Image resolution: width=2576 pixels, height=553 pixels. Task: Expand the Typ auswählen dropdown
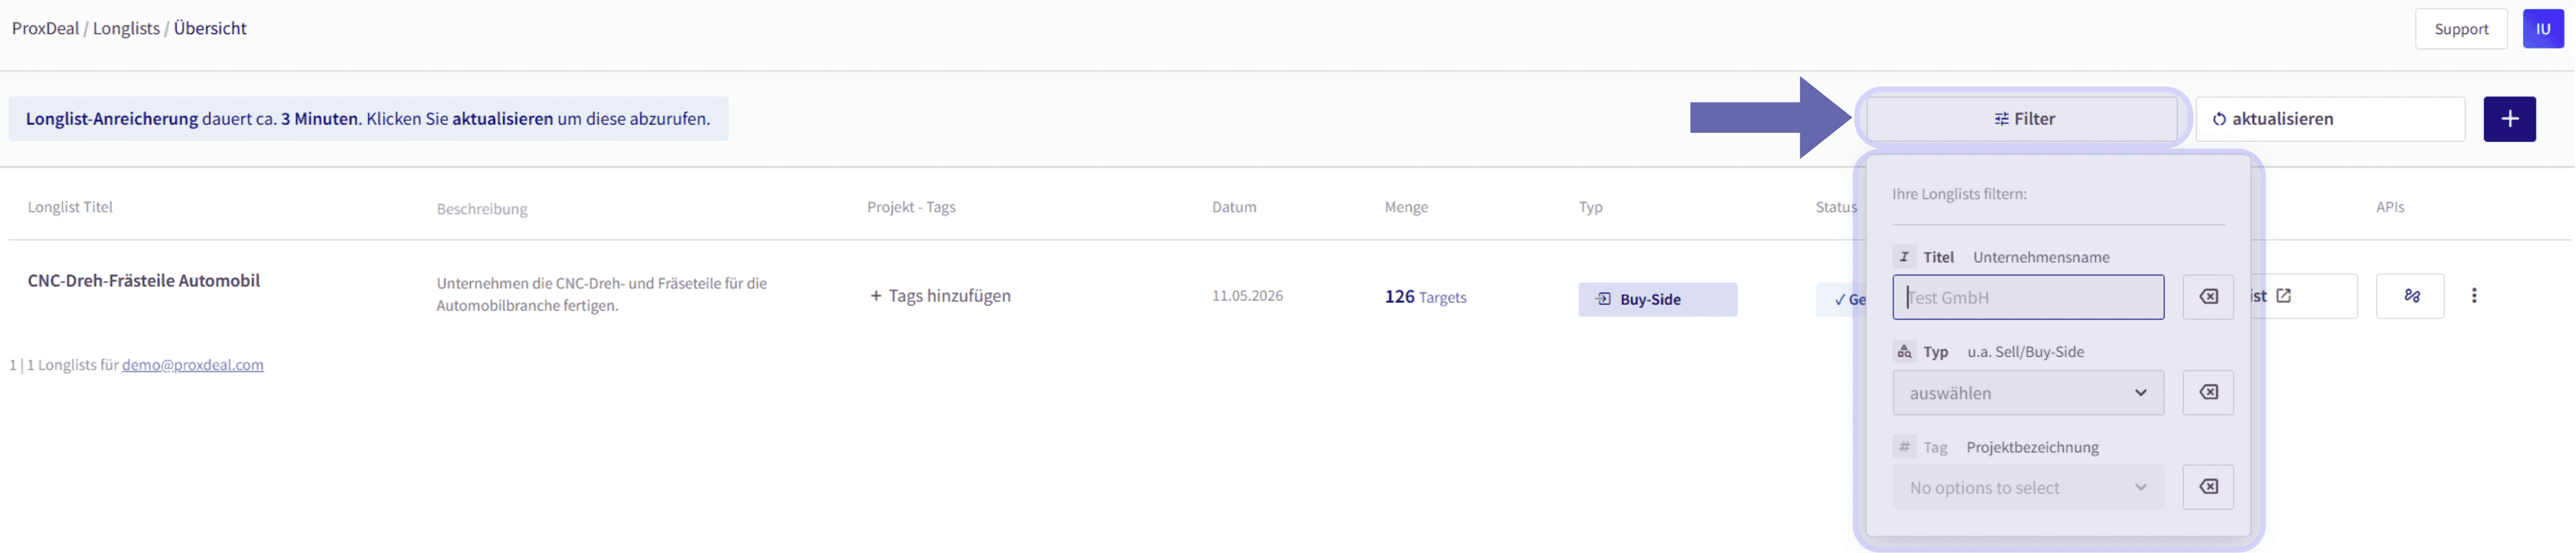coord(2027,393)
